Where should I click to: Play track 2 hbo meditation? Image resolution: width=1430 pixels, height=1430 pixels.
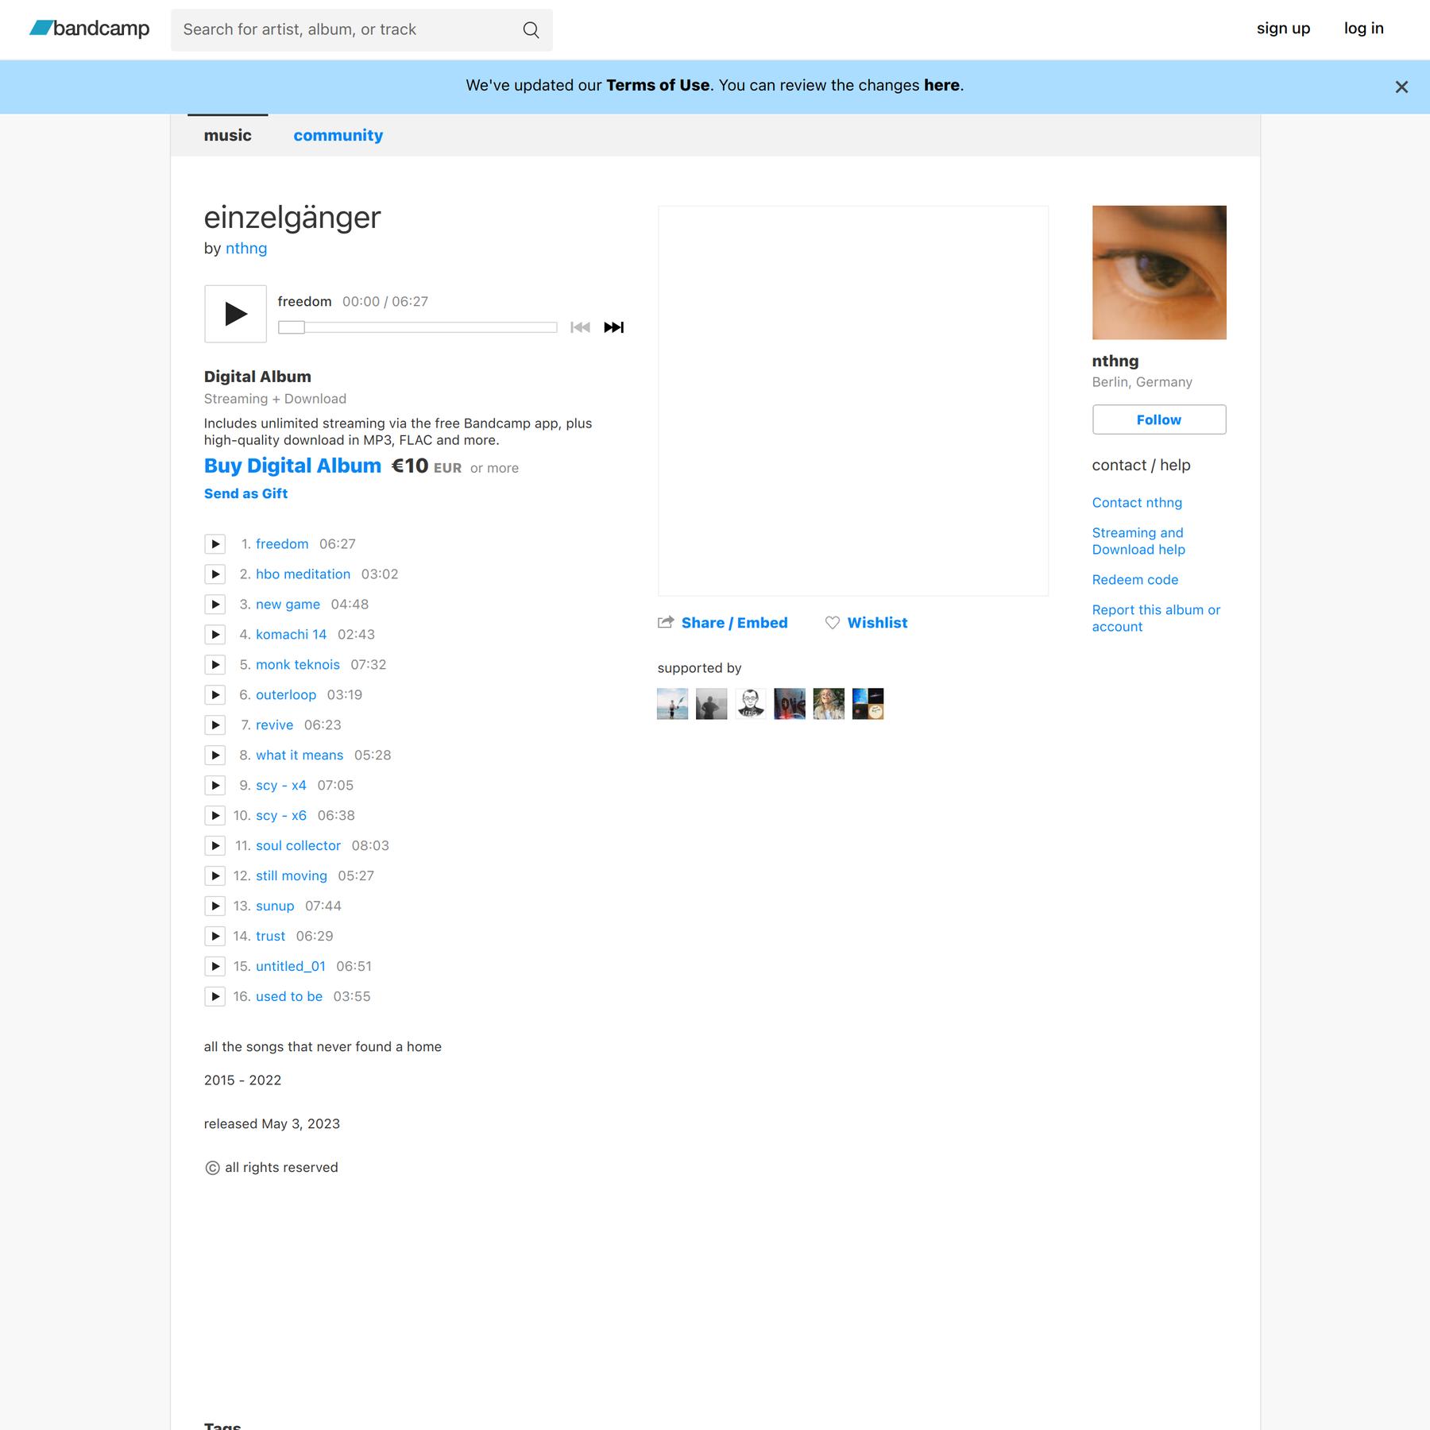(215, 574)
